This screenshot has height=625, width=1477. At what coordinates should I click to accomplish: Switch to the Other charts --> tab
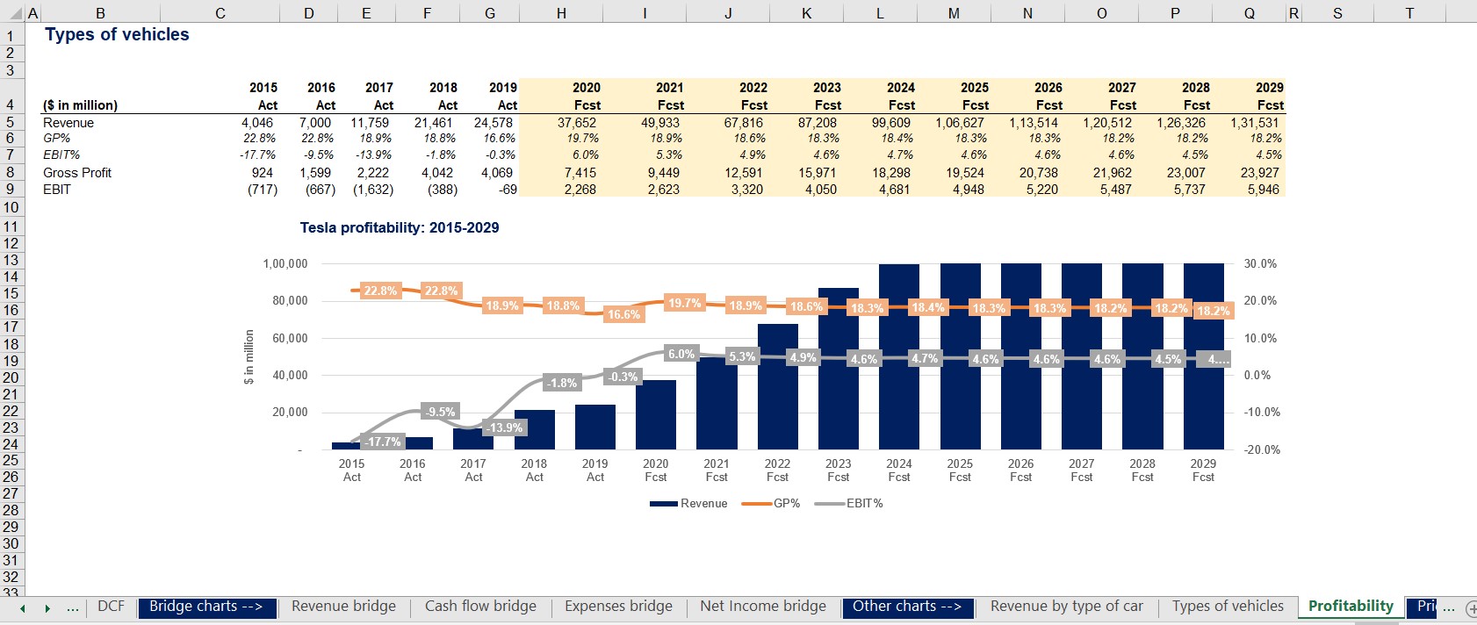tap(907, 607)
